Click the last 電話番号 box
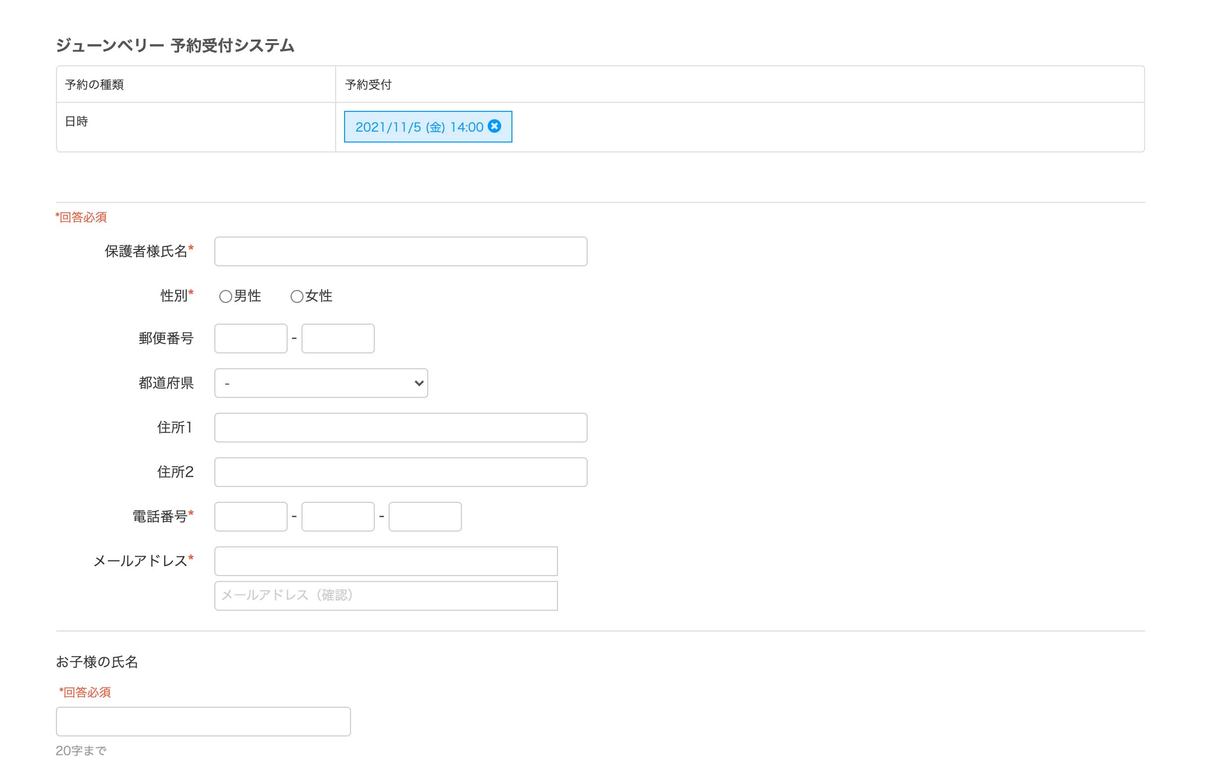1208x777 pixels. pyautogui.click(x=425, y=517)
